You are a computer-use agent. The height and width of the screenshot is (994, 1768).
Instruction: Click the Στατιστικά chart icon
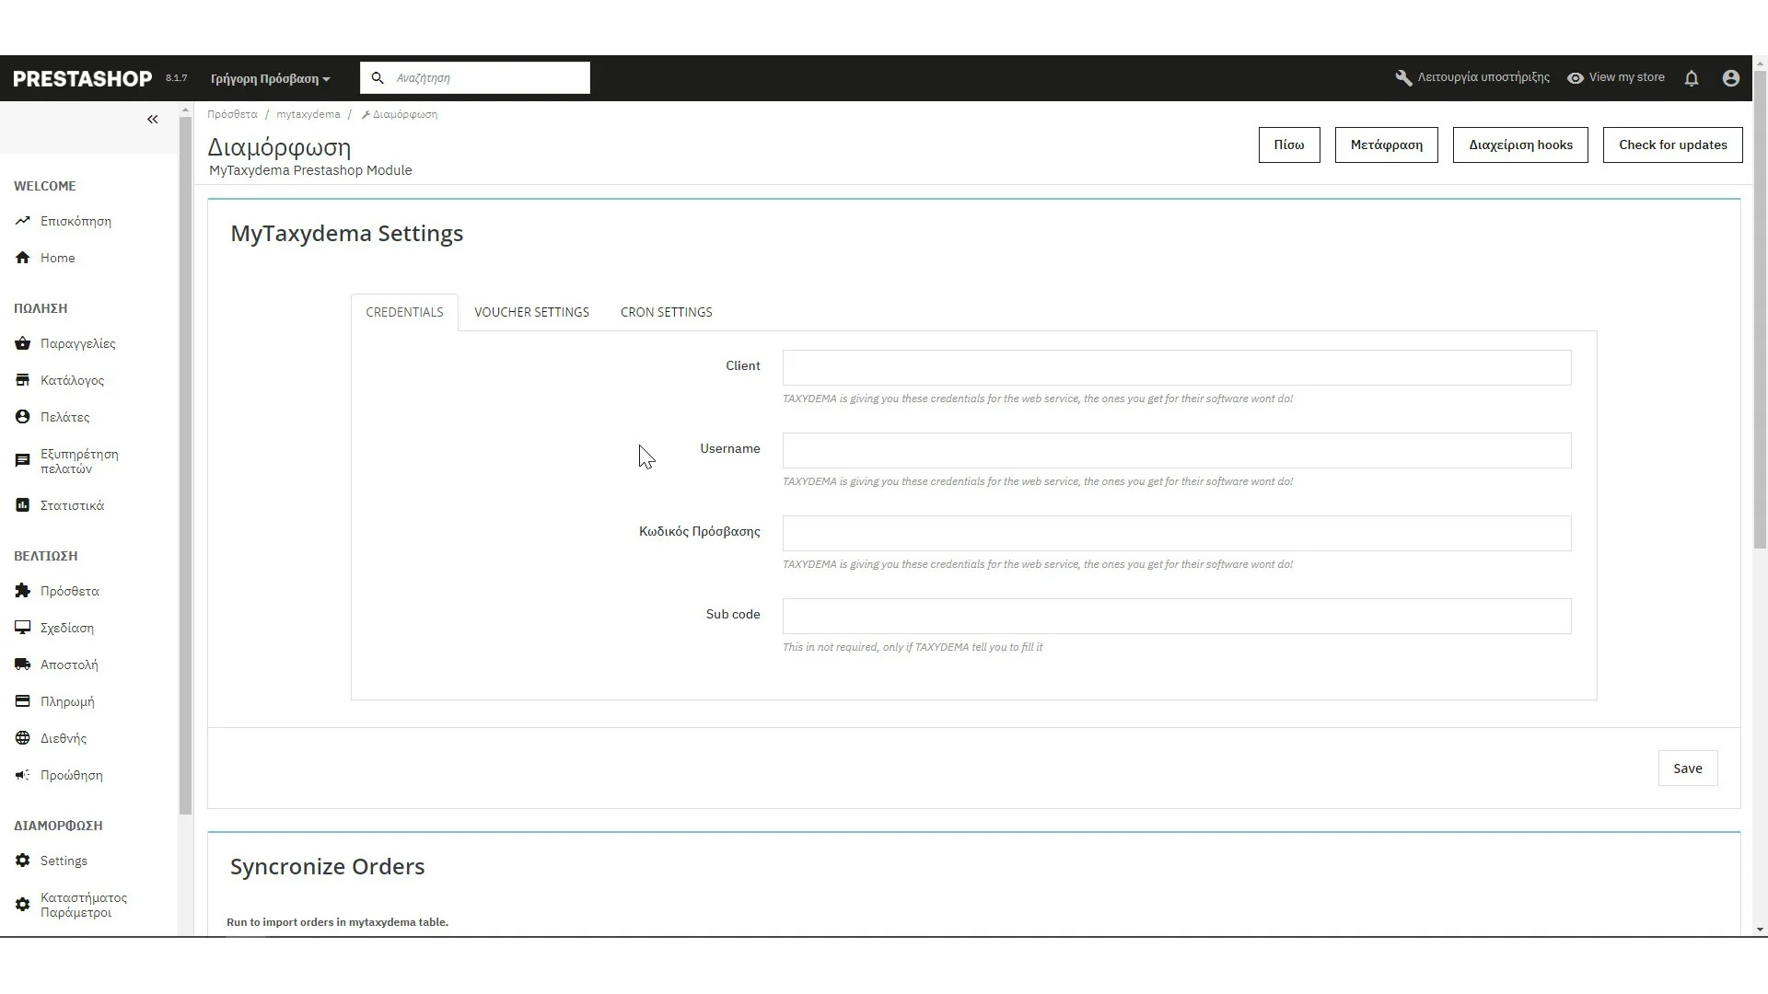click(23, 505)
